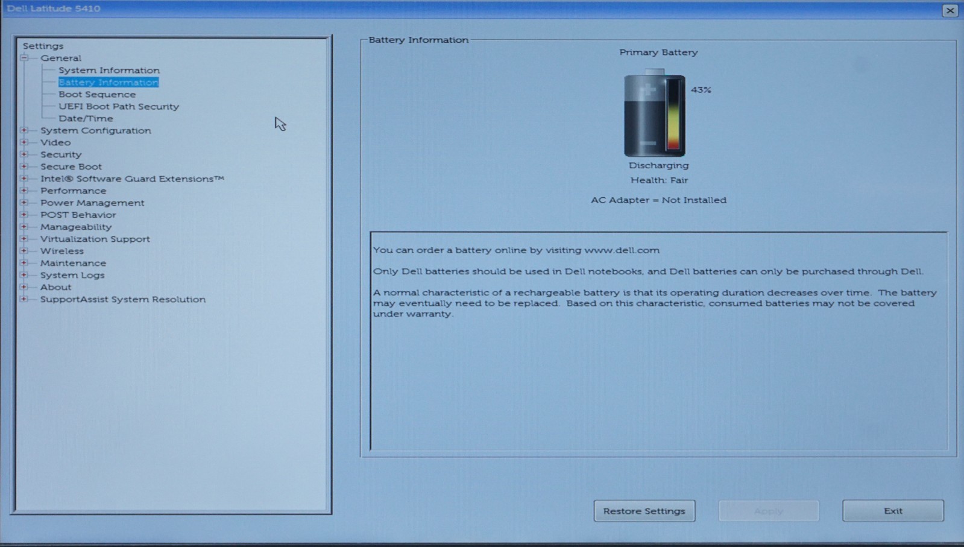Expand the Video settings node
The height and width of the screenshot is (547, 964).
[24, 142]
